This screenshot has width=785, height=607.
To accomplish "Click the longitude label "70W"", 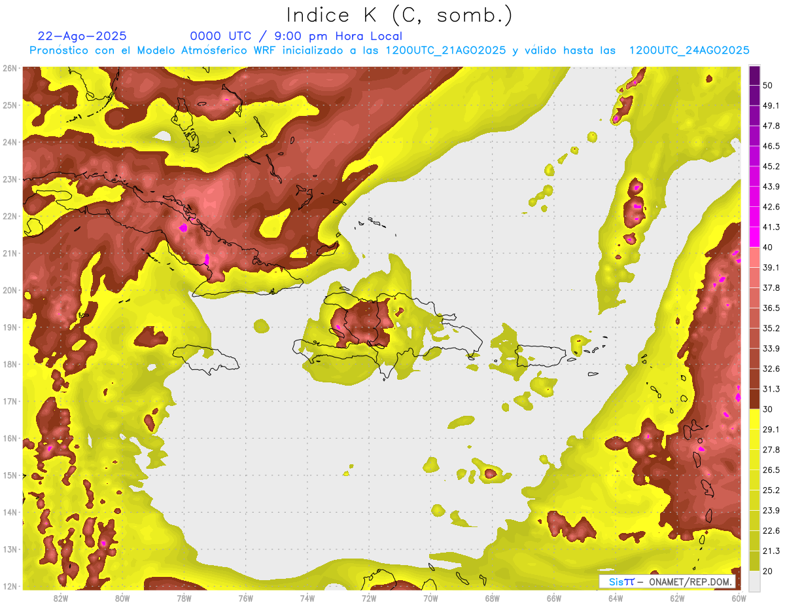I will (430, 598).
